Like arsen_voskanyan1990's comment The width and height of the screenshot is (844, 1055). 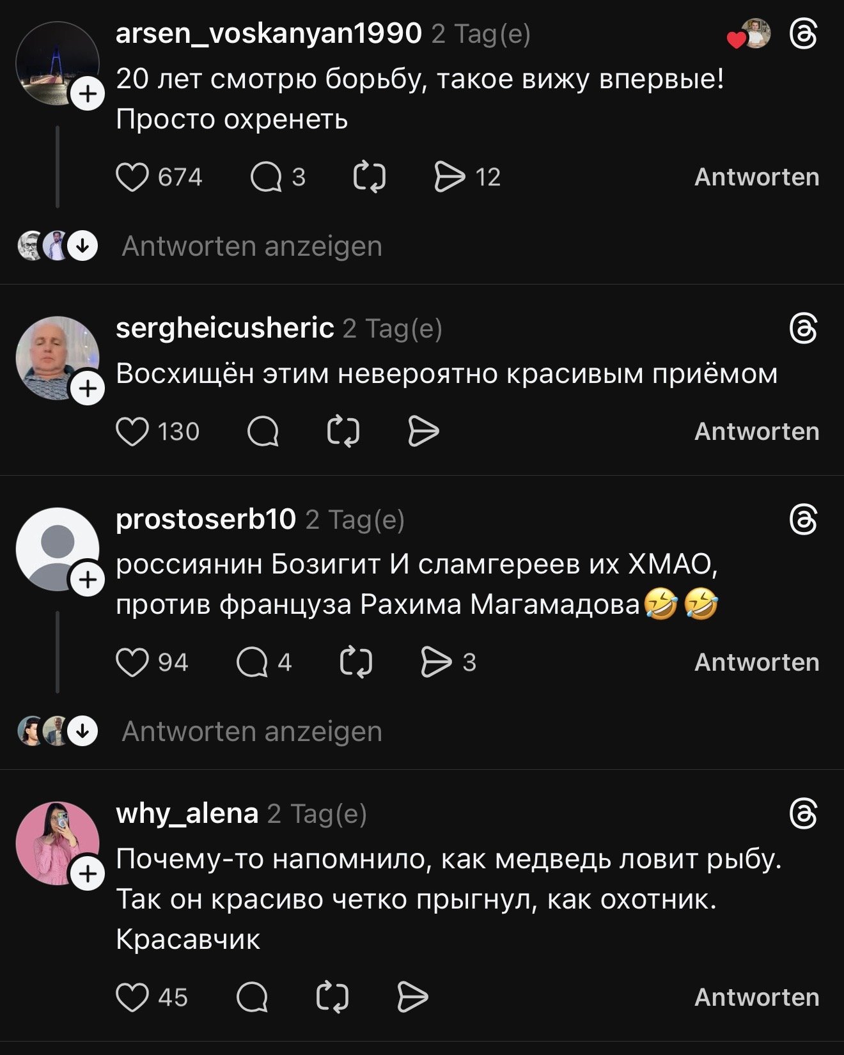click(x=132, y=177)
